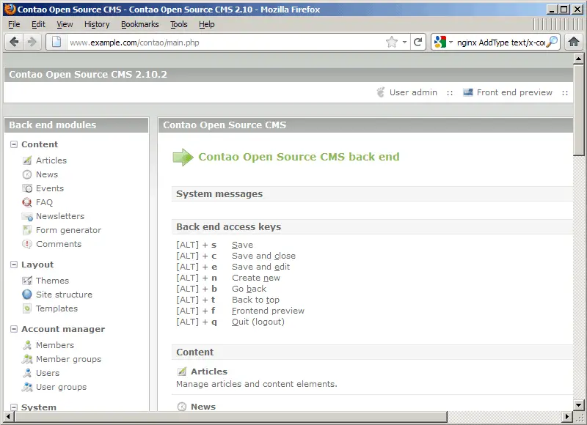Bookmark this page with the star icon
Image resolution: width=587 pixels, height=425 pixels.
pyautogui.click(x=392, y=42)
